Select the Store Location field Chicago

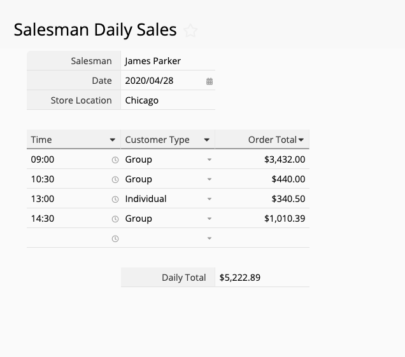click(x=168, y=100)
